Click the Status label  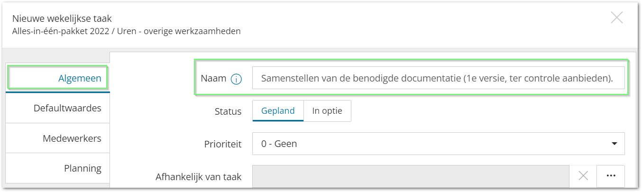point(228,111)
